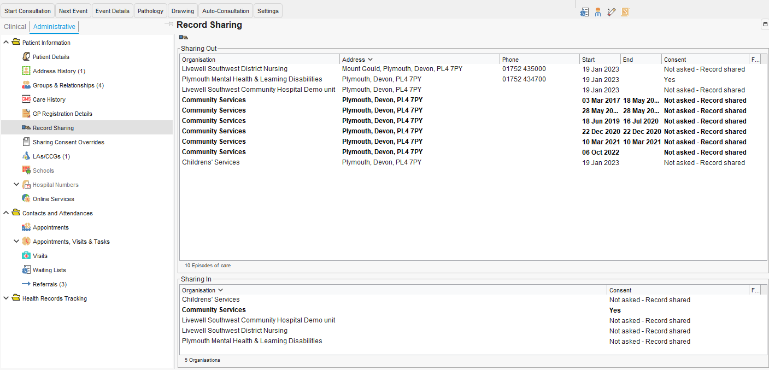Image resolution: width=769 pixels, height=370 pixels.
Task: Select Community Services row in Sharing In
Action: point(473,310)
